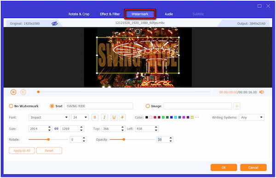Mute the preview volume speaker icon
276x178 pixels.
262,92
